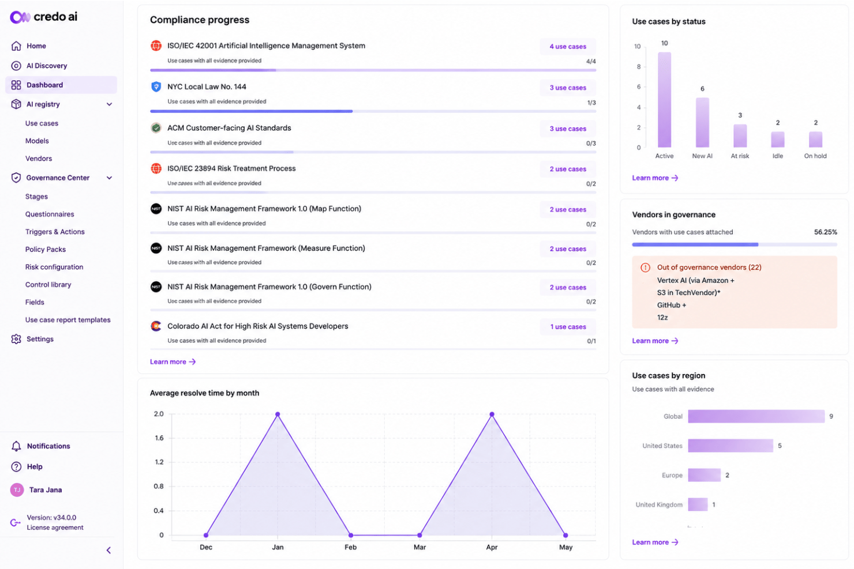Open AI Discovery in sidebar
The height and width of the screenshot is (569, 854).
click(47, 66)
